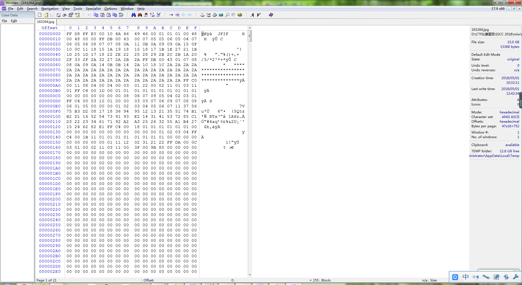Click the 'Page 1 of 21' status field
The height and width of the screenshot is (285, 522).
coord(46,280)
